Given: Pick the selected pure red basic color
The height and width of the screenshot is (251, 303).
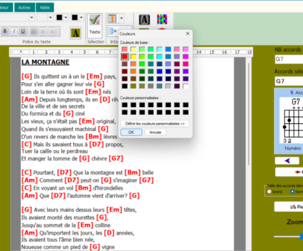Looking at the screenshot, I should click(124, 57).
